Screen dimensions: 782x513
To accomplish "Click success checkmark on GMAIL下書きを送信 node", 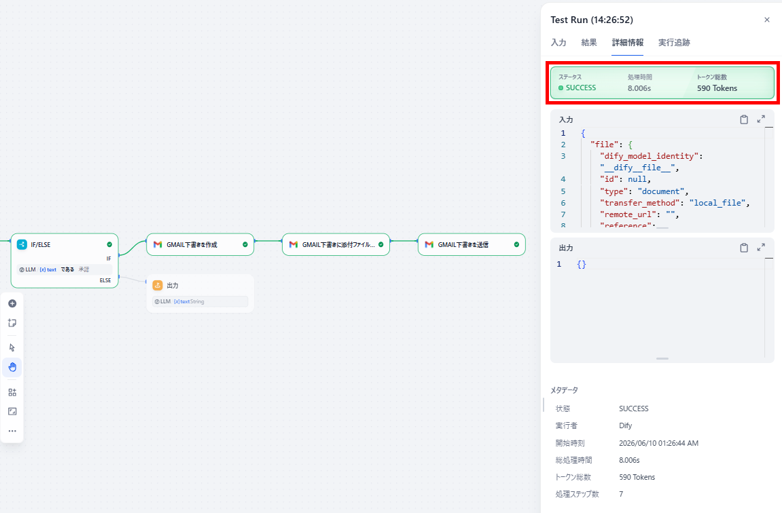I will pos(516,244).
